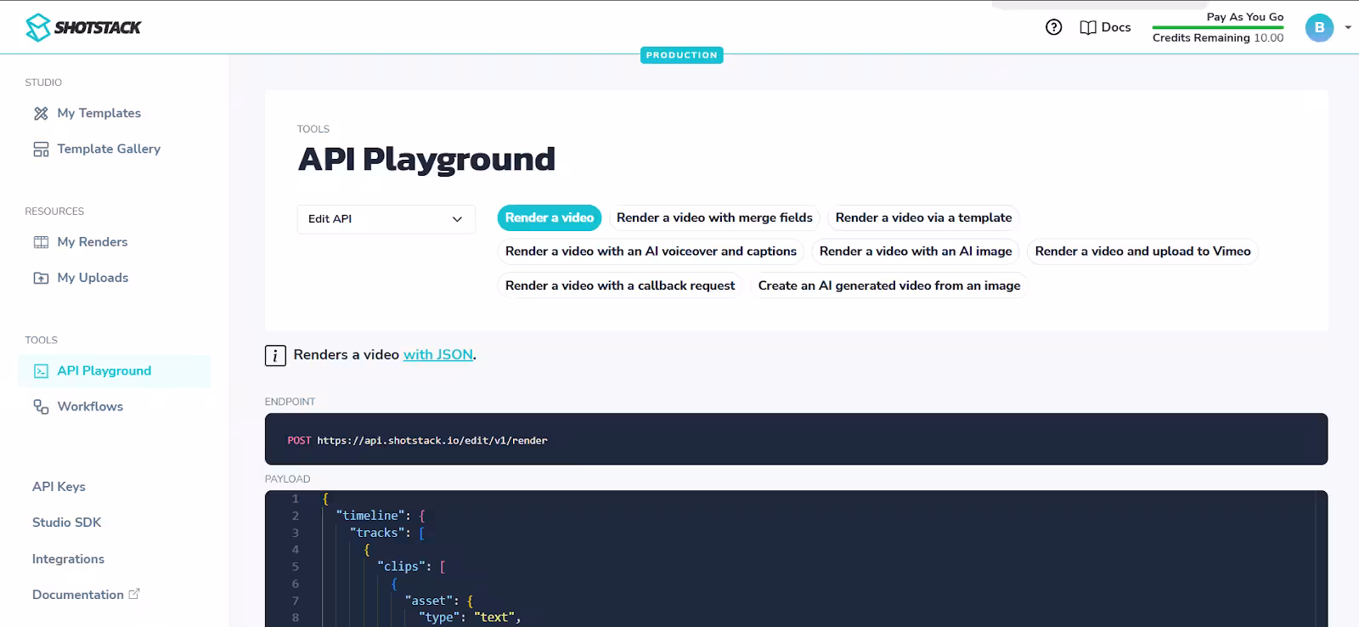The image size is (1359, 627).
Task: Open Template Gallery page
Action: [x=109, y=149]
